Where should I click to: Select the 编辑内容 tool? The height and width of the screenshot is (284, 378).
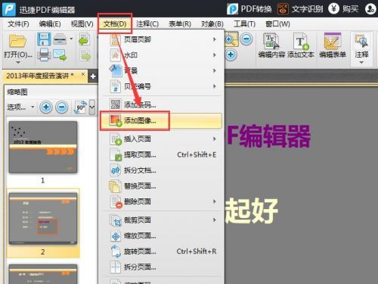271,46
